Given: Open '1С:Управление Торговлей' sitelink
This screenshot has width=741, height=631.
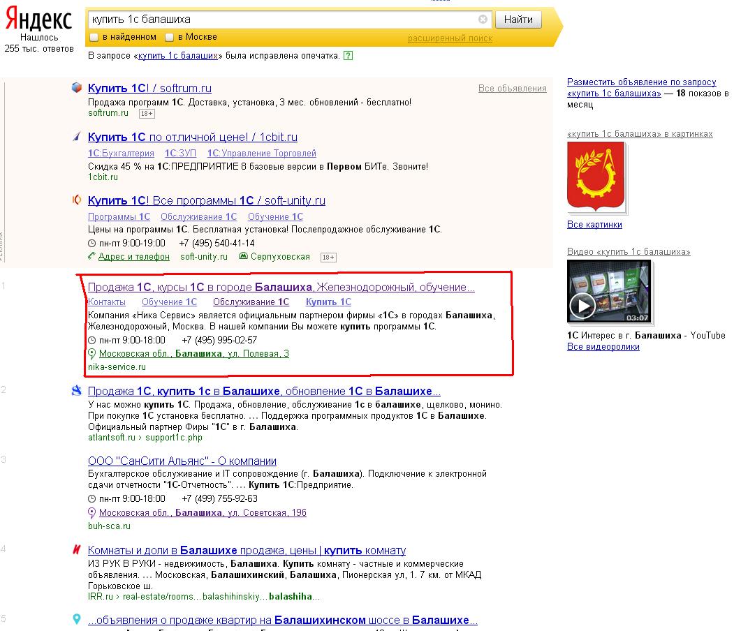Looking at the screenshot, I should click(x=262, y=153).
